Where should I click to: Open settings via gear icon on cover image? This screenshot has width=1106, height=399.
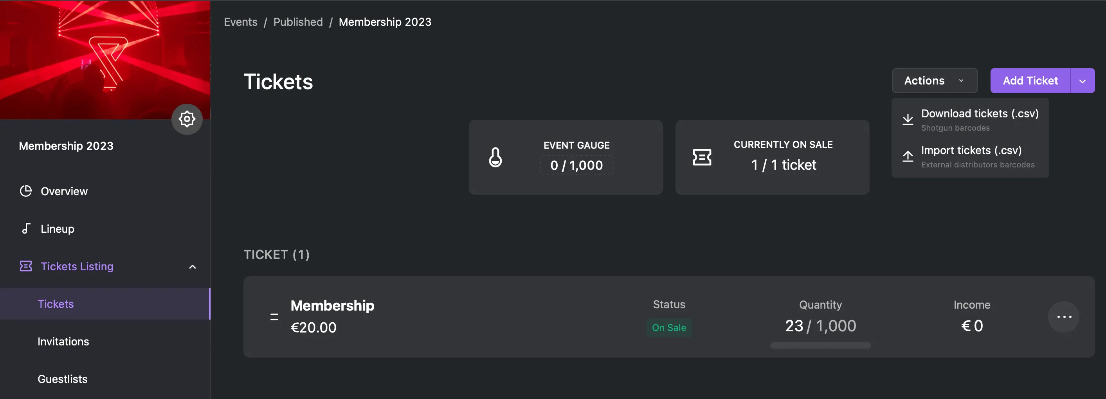187,119
